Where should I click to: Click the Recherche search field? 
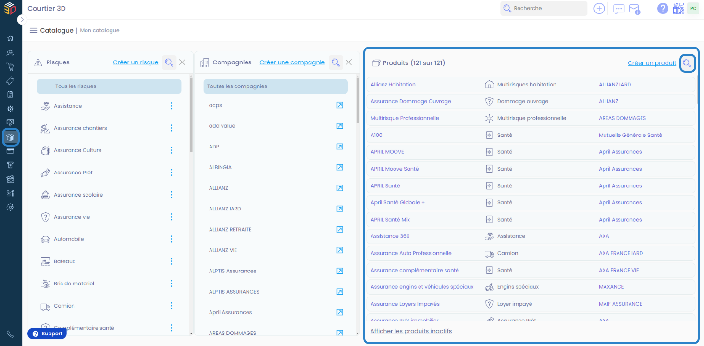543,8
